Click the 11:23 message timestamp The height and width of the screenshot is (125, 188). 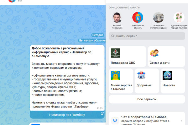click(100, 108)
